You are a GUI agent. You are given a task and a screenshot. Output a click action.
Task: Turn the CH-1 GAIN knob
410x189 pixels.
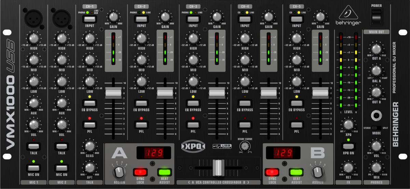[x=113, y=17]
